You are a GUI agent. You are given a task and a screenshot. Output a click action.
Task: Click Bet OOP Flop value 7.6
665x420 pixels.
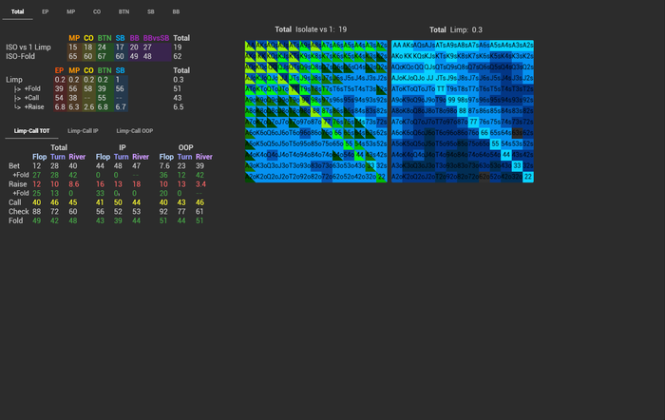coord(164,166)
